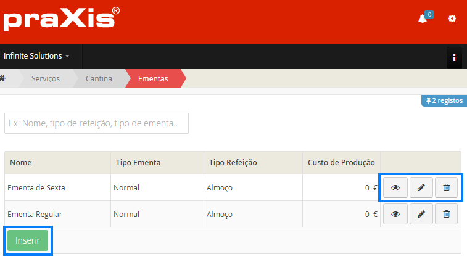Screen dimensions: 467x262
Task: Open the vertical three-dots menu
Action: coord(454,57)
